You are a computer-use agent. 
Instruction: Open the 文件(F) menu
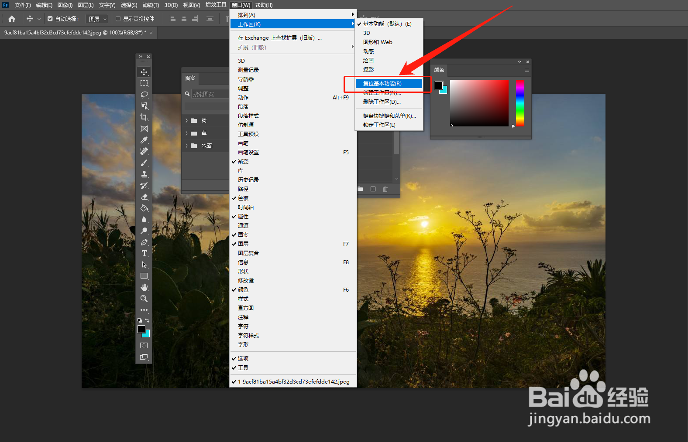pos(23,5)
